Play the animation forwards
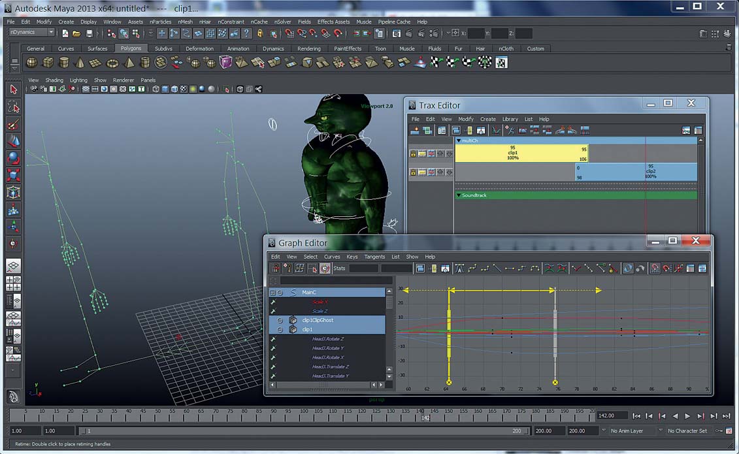 tap(687, 416)
